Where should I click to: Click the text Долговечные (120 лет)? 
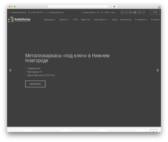[41, 75]
